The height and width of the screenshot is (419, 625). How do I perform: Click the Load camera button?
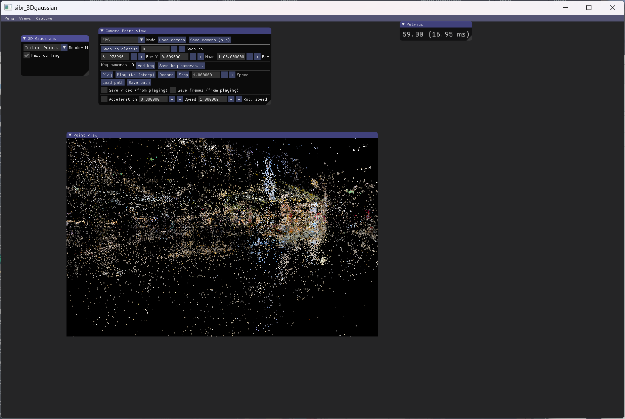click(172, 40)
